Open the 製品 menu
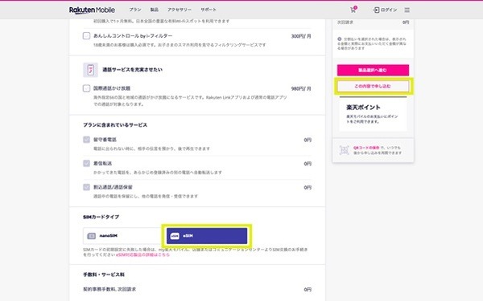Screen dimensions: 483x301 coord(154,10)
